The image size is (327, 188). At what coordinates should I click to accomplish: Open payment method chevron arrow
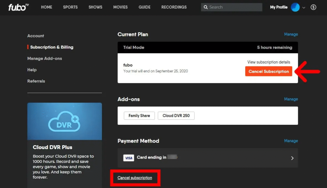pos(292,158)
